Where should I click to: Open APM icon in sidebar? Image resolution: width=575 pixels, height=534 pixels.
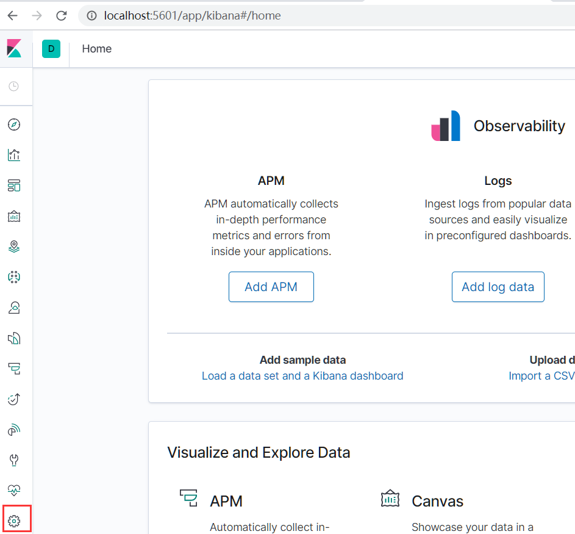pos(14,369)
